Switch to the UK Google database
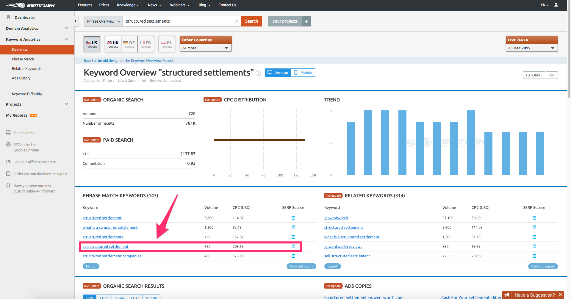 [x=113, y=44]
